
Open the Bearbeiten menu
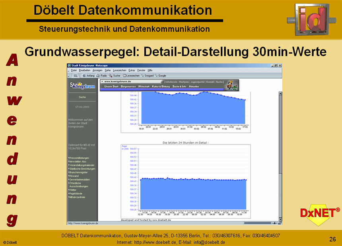(85, 70)
